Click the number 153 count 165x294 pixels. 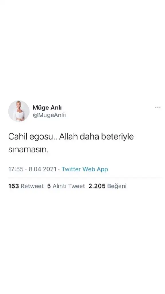[14, 186]
